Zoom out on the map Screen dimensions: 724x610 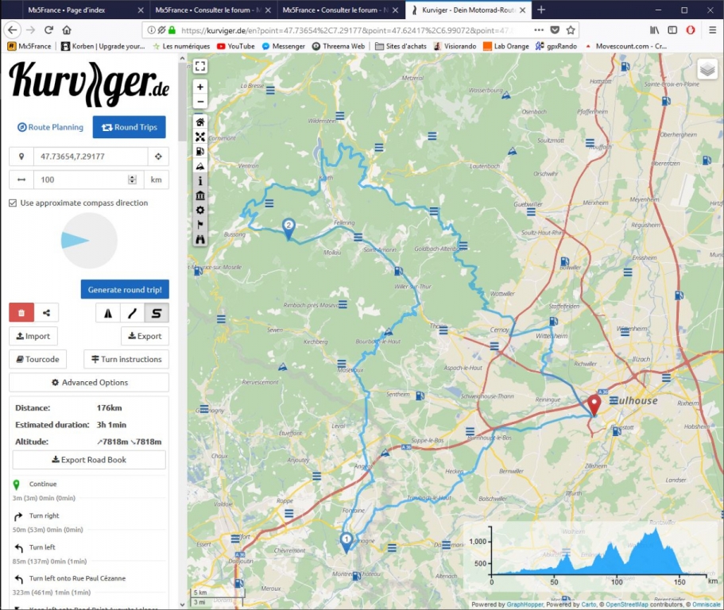tap(200, 101)
